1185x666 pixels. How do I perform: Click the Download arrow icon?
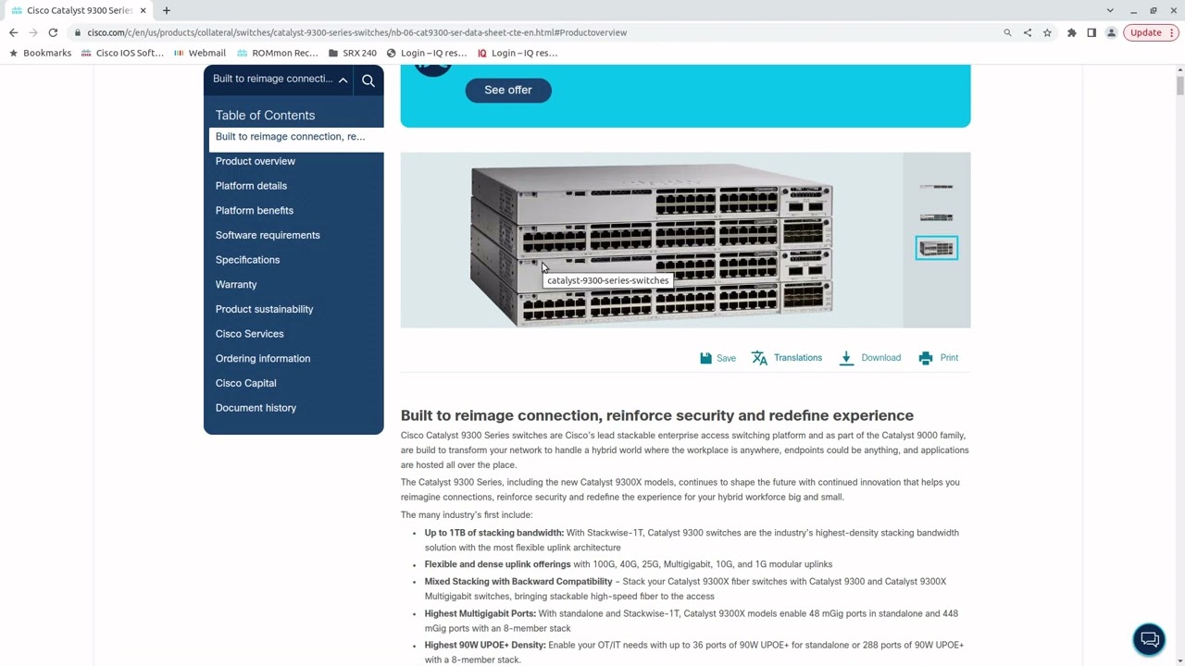(x=846, y=358)
